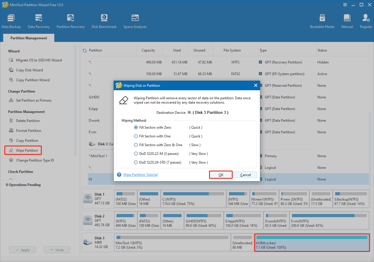Confirm wiping by clicking OK
374x262 pixels.
[221, 174]
